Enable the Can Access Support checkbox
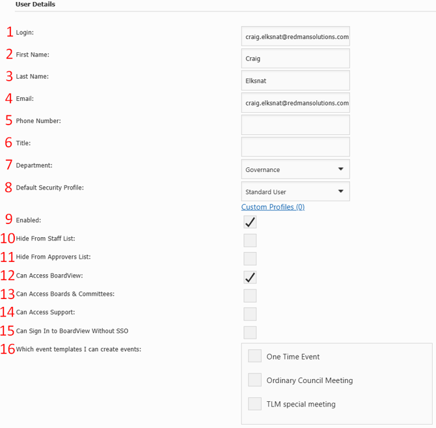 [250, 314]
